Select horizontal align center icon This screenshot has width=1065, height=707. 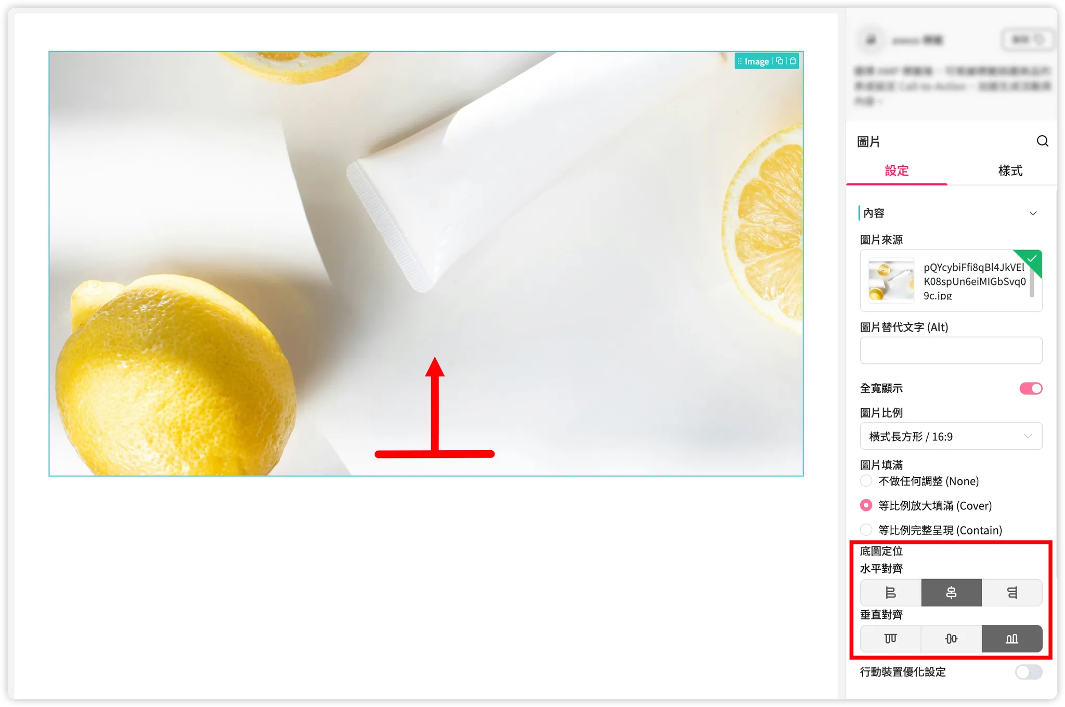click(x=951, y=593)
